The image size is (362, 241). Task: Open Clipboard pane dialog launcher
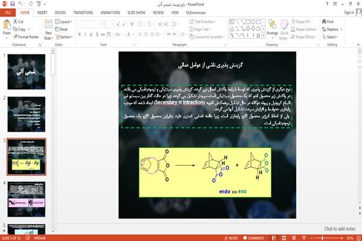(40, 45)
